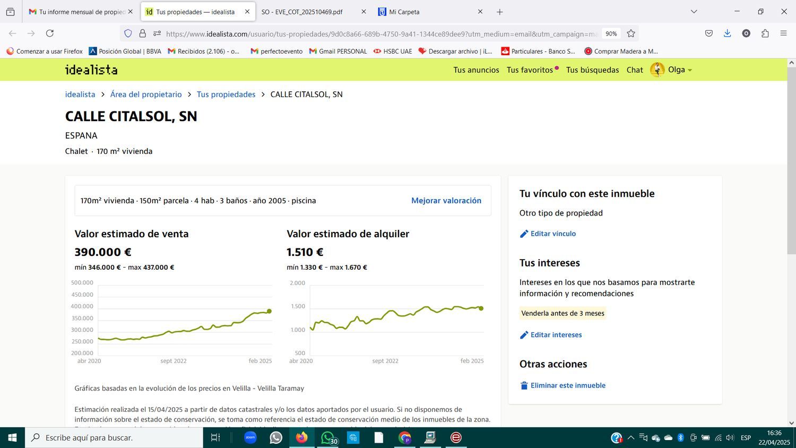Show hidden system tray icons chevron
Viewport: 796px width, 448px height.
[x=630, y=437]
